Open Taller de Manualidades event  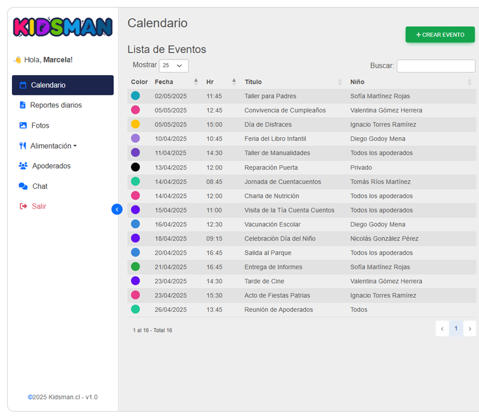tap(277, 152)
